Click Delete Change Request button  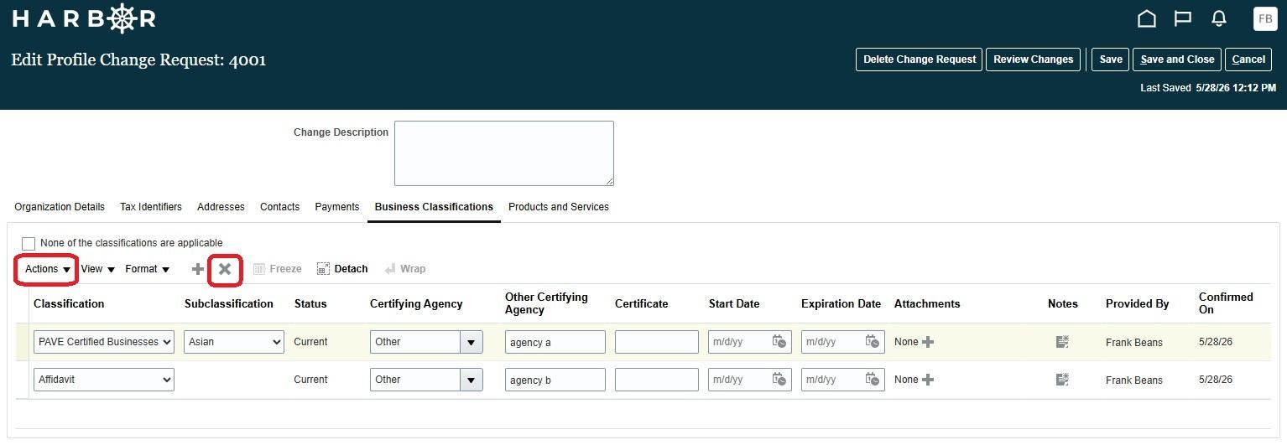(x=919, y=60)
